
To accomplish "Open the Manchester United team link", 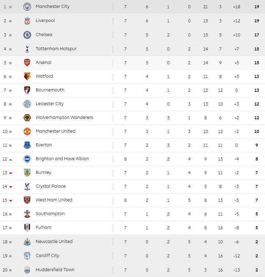I will coord(55,131).
